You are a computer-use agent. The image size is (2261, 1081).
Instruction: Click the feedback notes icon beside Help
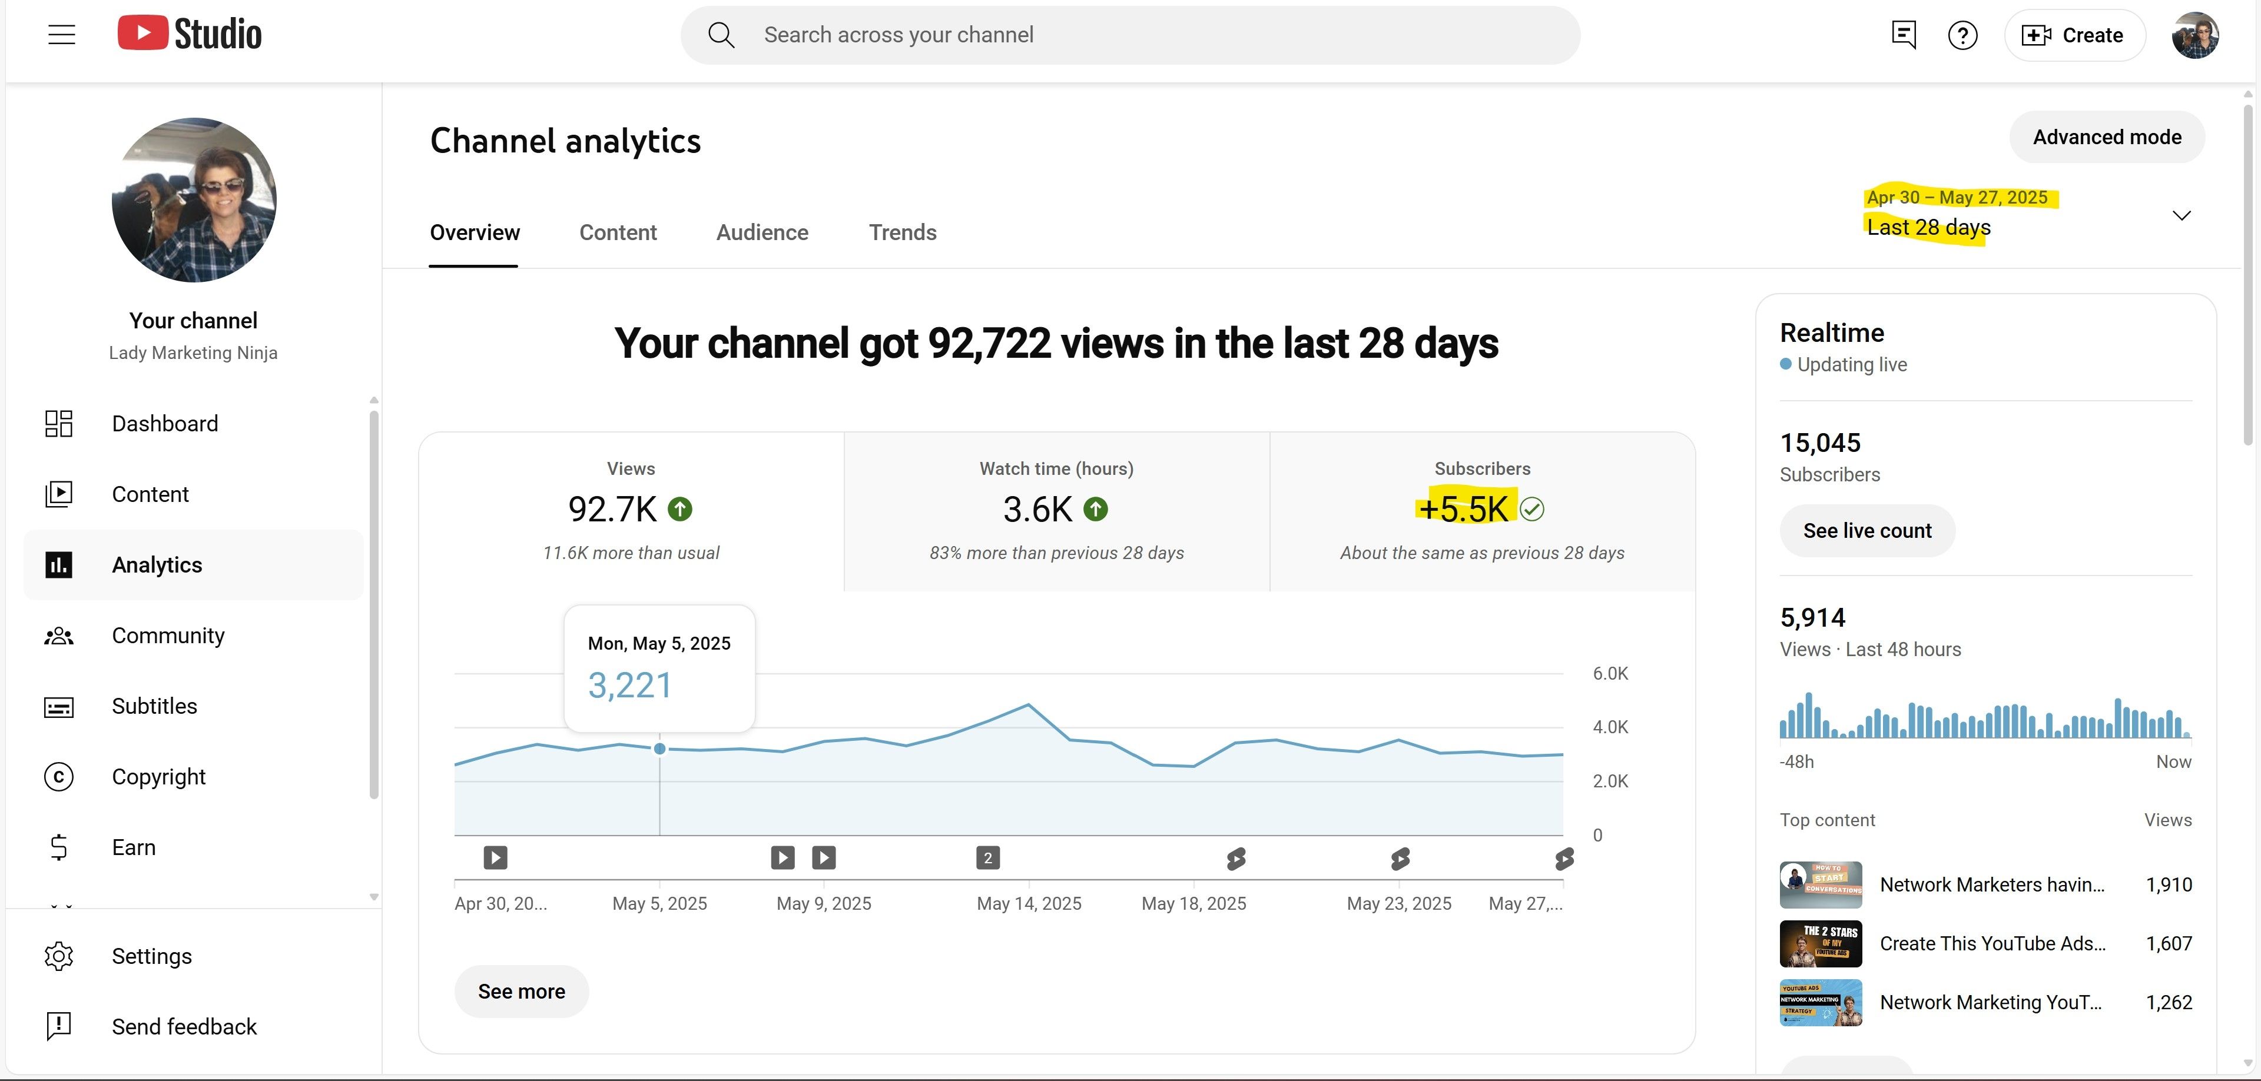click(x=1903, y=35)
